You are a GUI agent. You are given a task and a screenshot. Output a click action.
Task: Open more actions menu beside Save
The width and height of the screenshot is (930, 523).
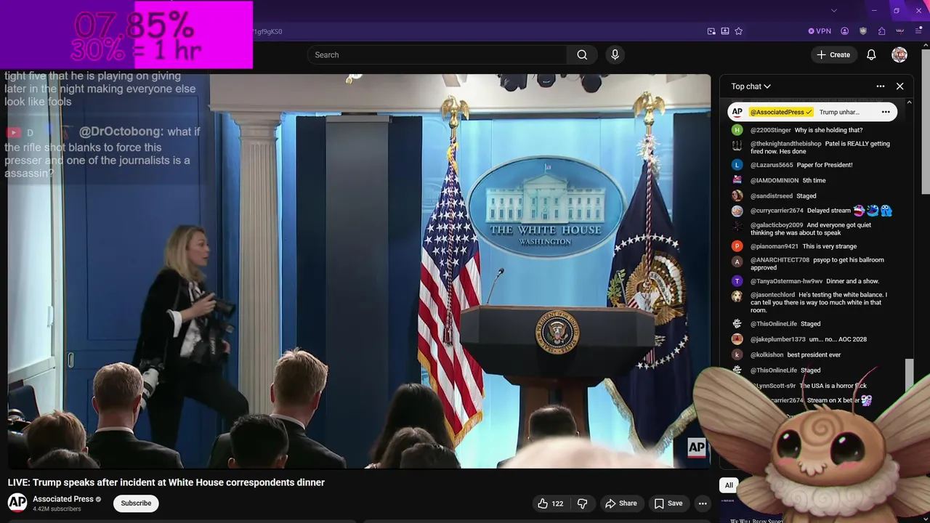click(x=703, y=503)
